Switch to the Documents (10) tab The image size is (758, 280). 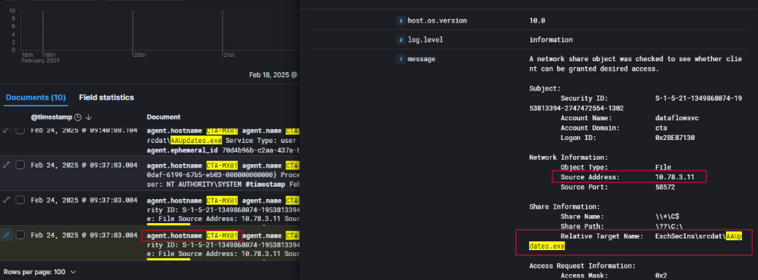tap(36, 98)
